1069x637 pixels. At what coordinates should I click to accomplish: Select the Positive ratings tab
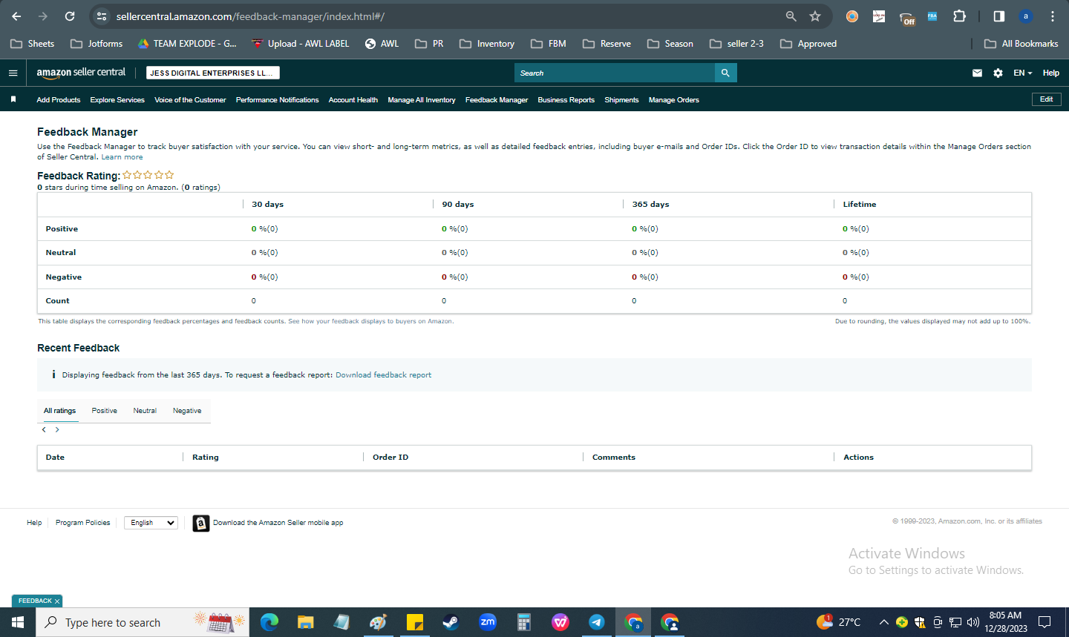(105, 411)
